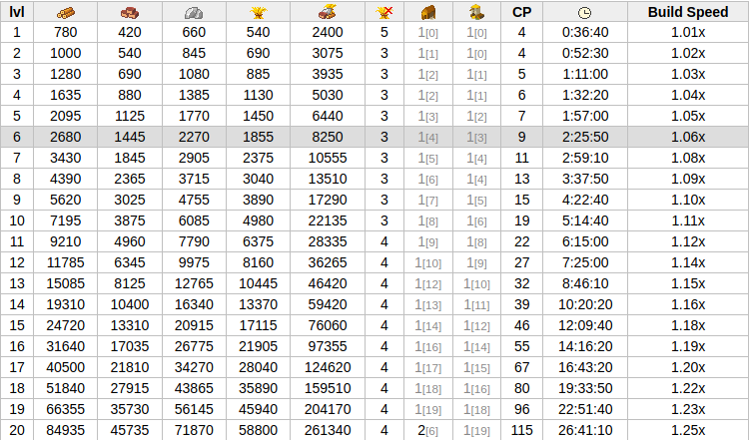This screenshot has height=440, width=751.
Task: Select the wood cost '780' in level 1
Action: click(66, 32)
